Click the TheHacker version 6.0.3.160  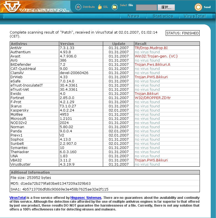pyautogui.click(x=68, y=152)
